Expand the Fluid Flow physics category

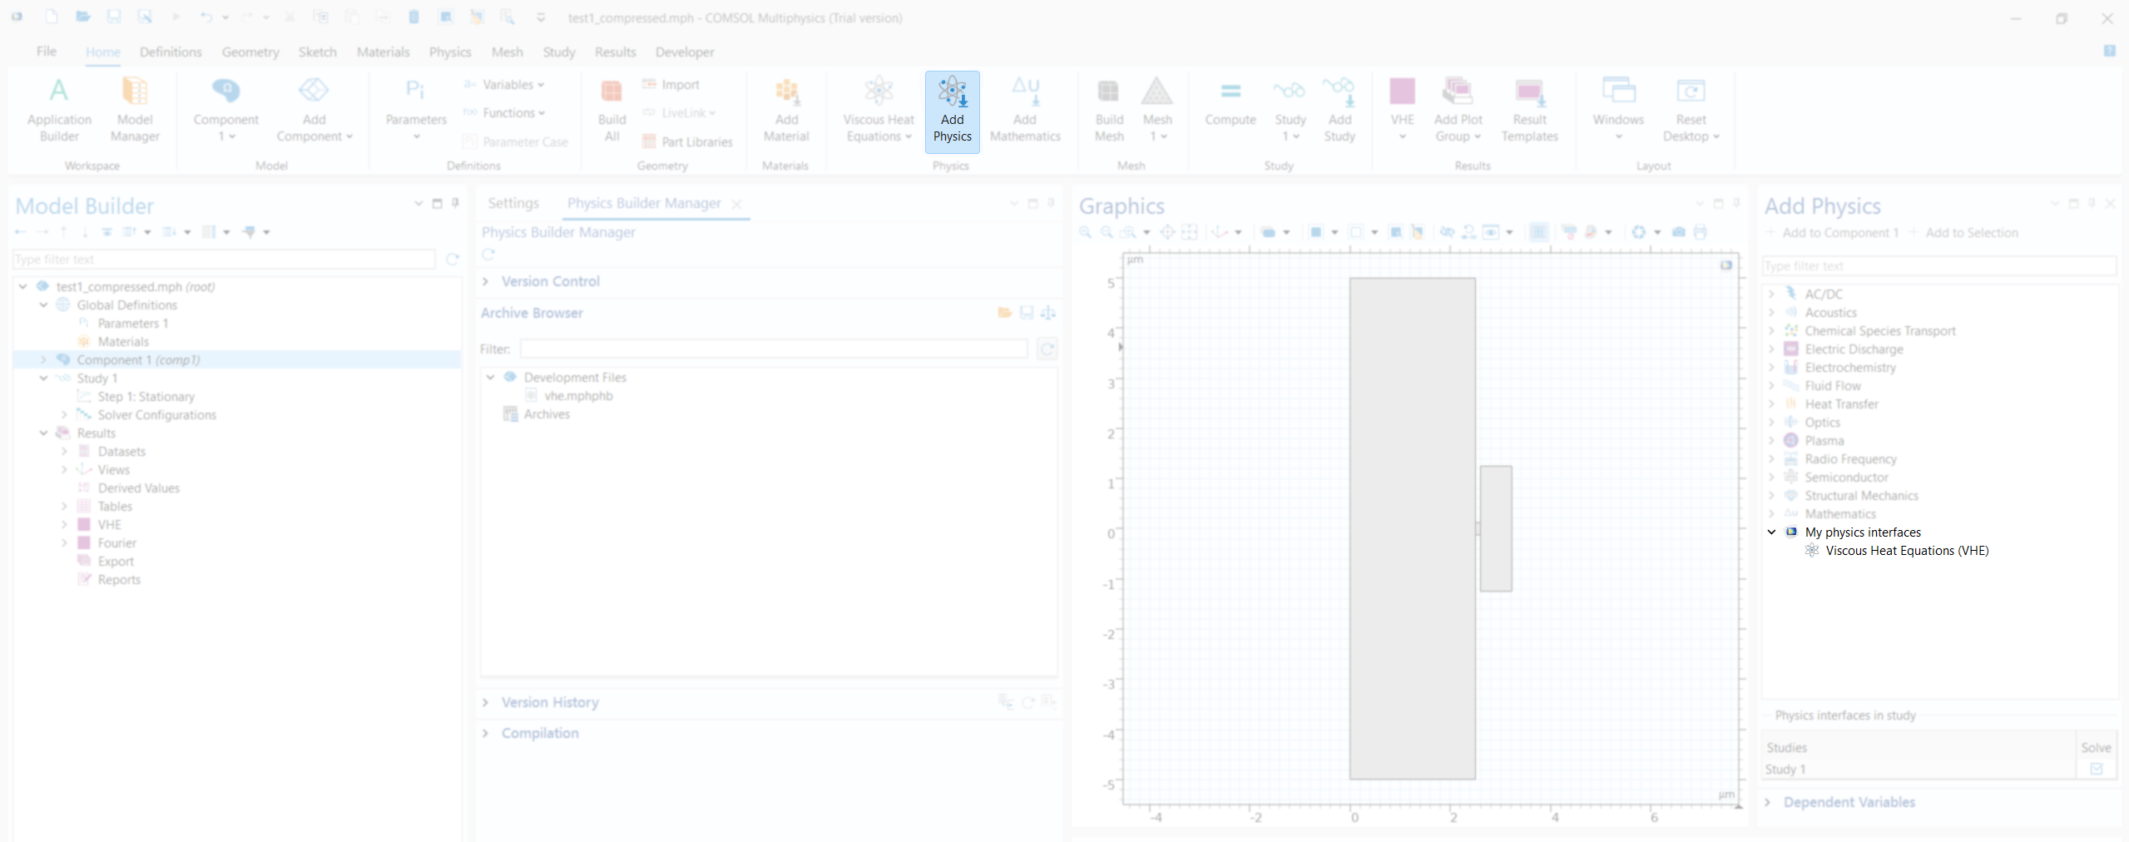click(1771, 386)
